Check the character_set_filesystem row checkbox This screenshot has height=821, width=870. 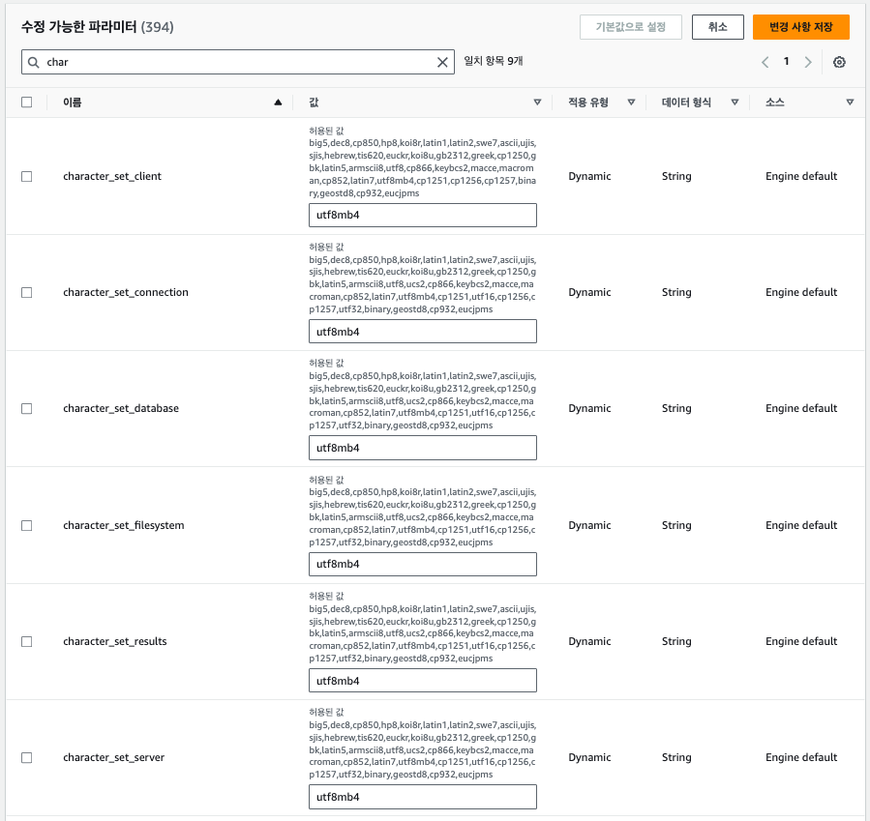tap(27, 525)
